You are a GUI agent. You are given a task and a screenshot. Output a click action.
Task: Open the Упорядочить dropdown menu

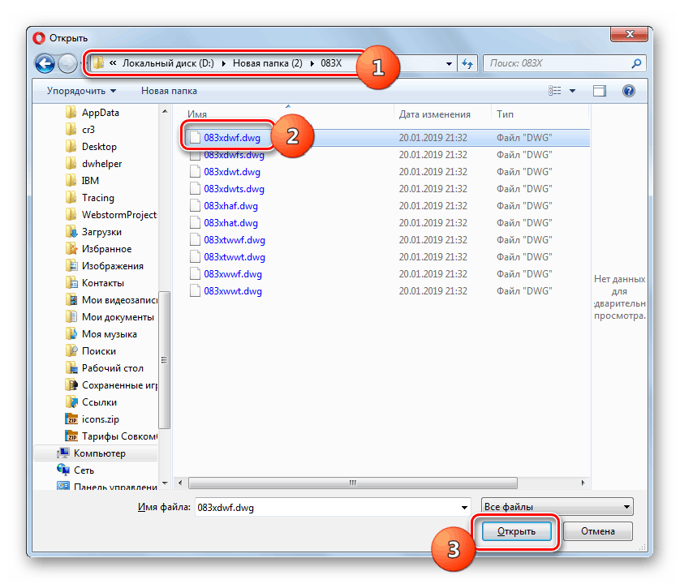81,91
